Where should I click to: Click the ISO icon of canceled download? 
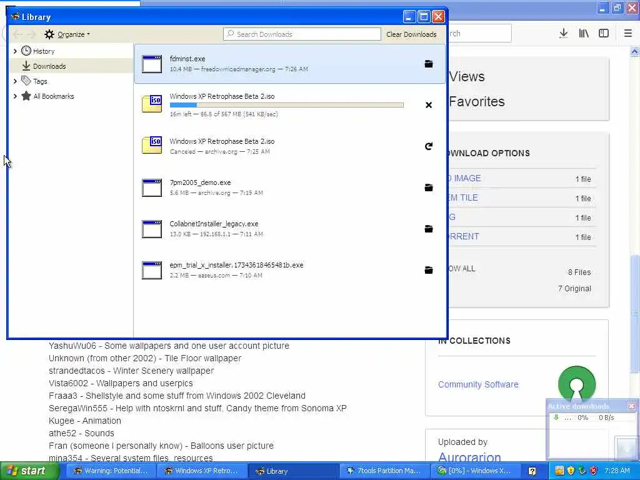(x=152, y=145)
